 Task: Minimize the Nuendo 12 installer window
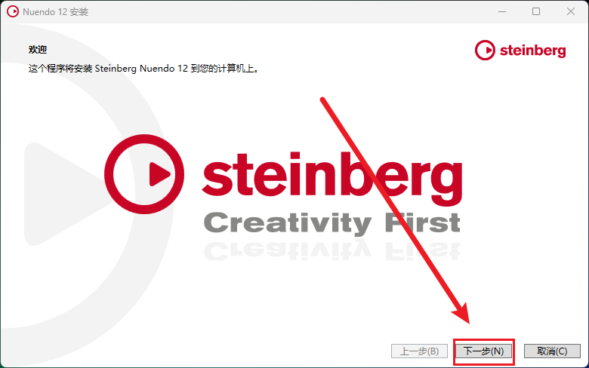pos(502,11)
